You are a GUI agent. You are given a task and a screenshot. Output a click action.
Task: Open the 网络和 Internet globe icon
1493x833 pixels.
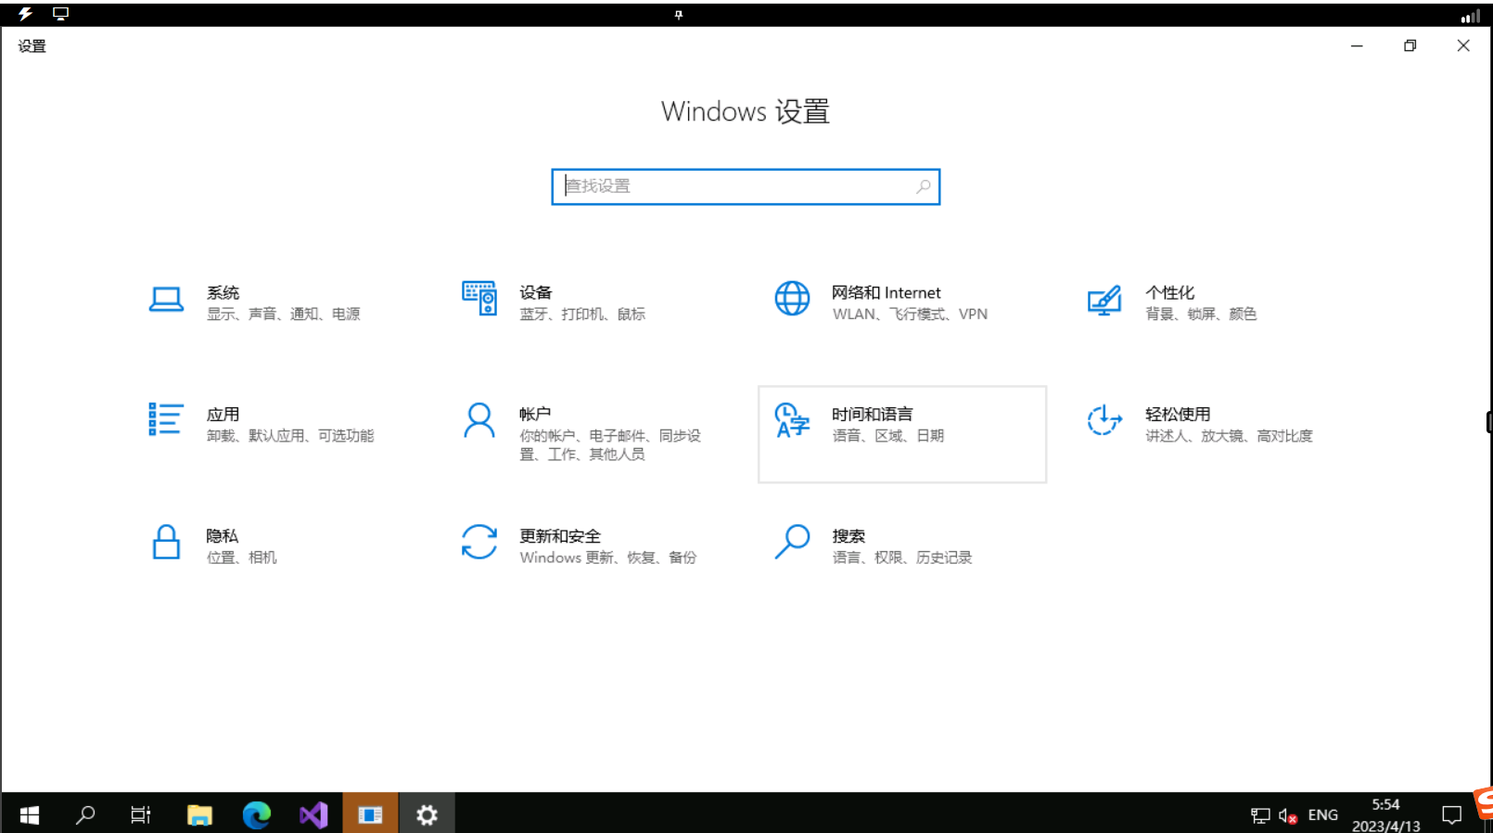tap(792, 299)
